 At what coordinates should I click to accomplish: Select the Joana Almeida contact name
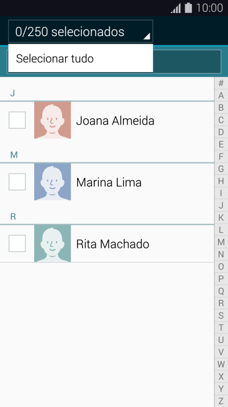click(x=116, y=121)
